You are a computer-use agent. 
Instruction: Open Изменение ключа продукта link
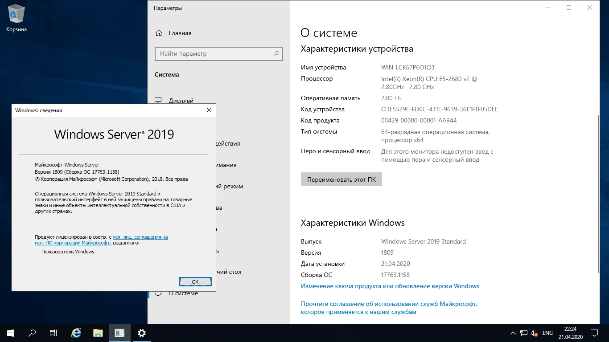point(390,286)
